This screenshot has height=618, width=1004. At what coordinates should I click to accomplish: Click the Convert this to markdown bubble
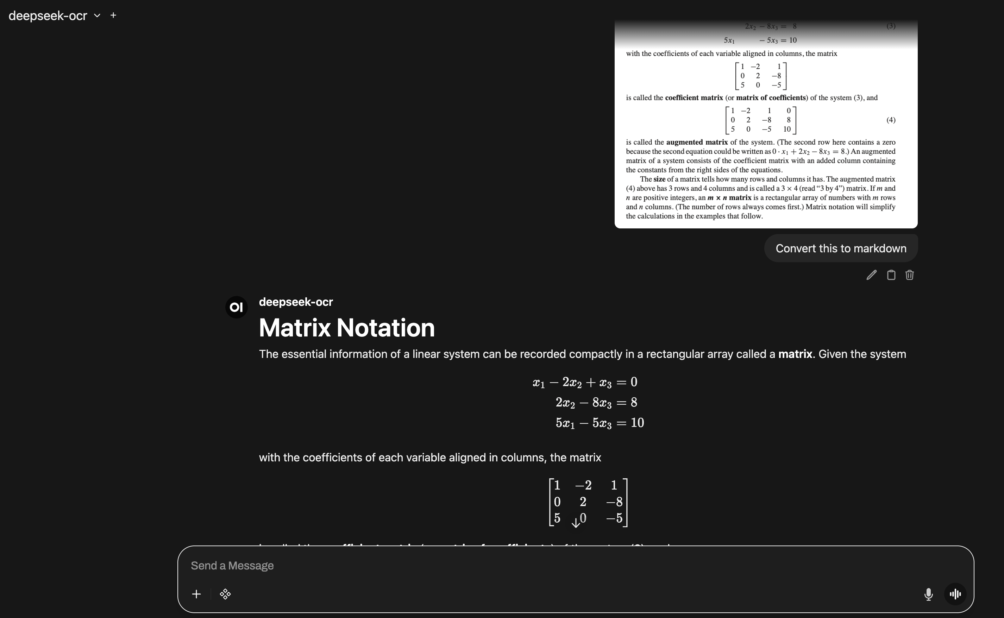point(841,248)
